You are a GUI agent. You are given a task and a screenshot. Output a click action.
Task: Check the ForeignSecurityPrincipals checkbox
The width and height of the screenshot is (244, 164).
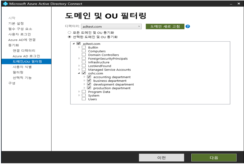click(x=84, y=58)
